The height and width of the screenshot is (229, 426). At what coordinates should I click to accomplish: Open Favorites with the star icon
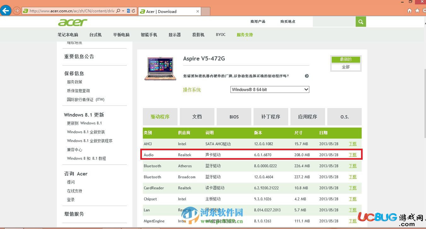pos(417,11)
